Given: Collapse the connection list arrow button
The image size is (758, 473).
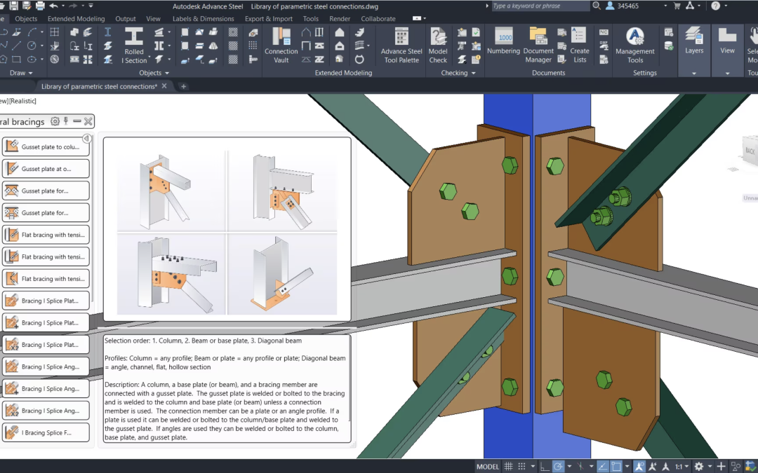Looking at the screenshot, I should coord(86,139).
